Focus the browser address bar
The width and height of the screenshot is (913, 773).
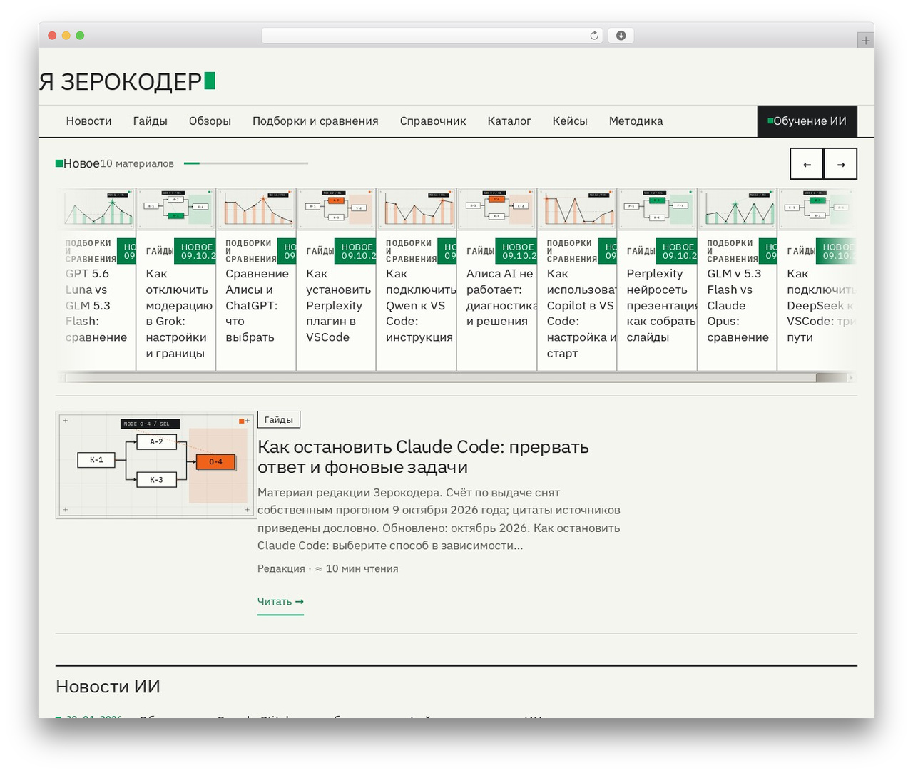point(432,36)
